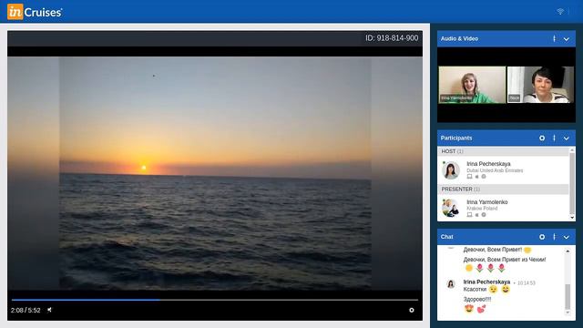Click the Chat scrollbar thumb

[568, 296]
